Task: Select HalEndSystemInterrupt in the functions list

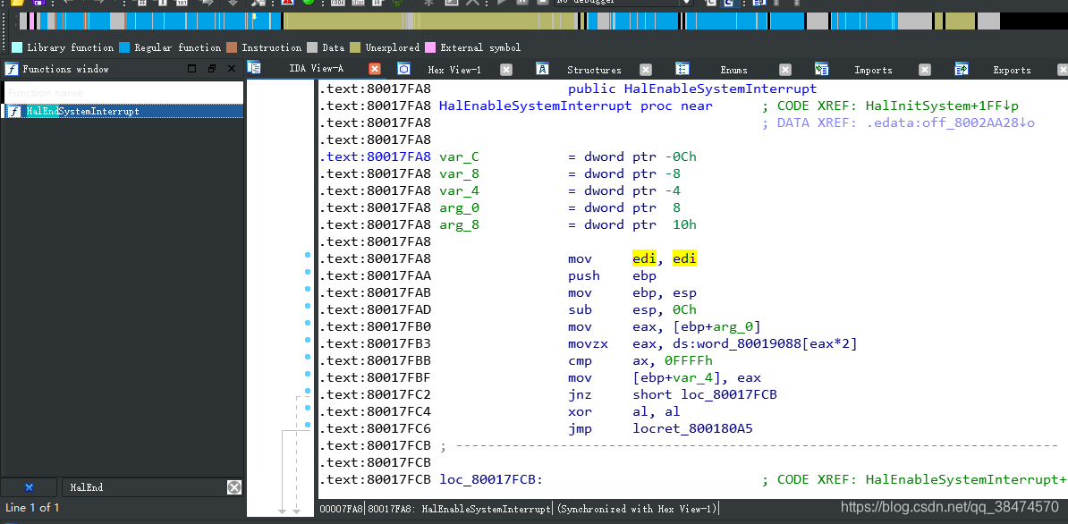Action: click(123, 111)
